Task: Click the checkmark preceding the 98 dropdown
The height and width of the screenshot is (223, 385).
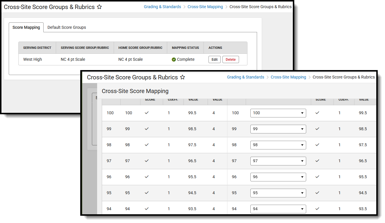Action: pyautogui.click(x=147, y=145)
